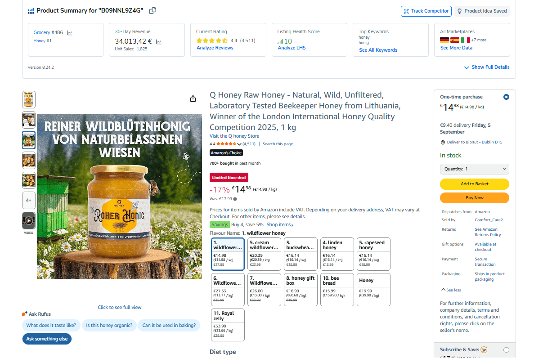Choose the 10. bee bread option

coord(337,290)
